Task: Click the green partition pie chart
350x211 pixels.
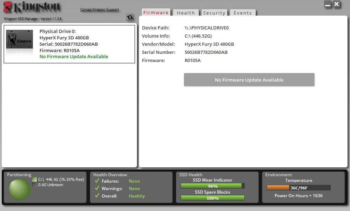Action: tap(20, 189)
